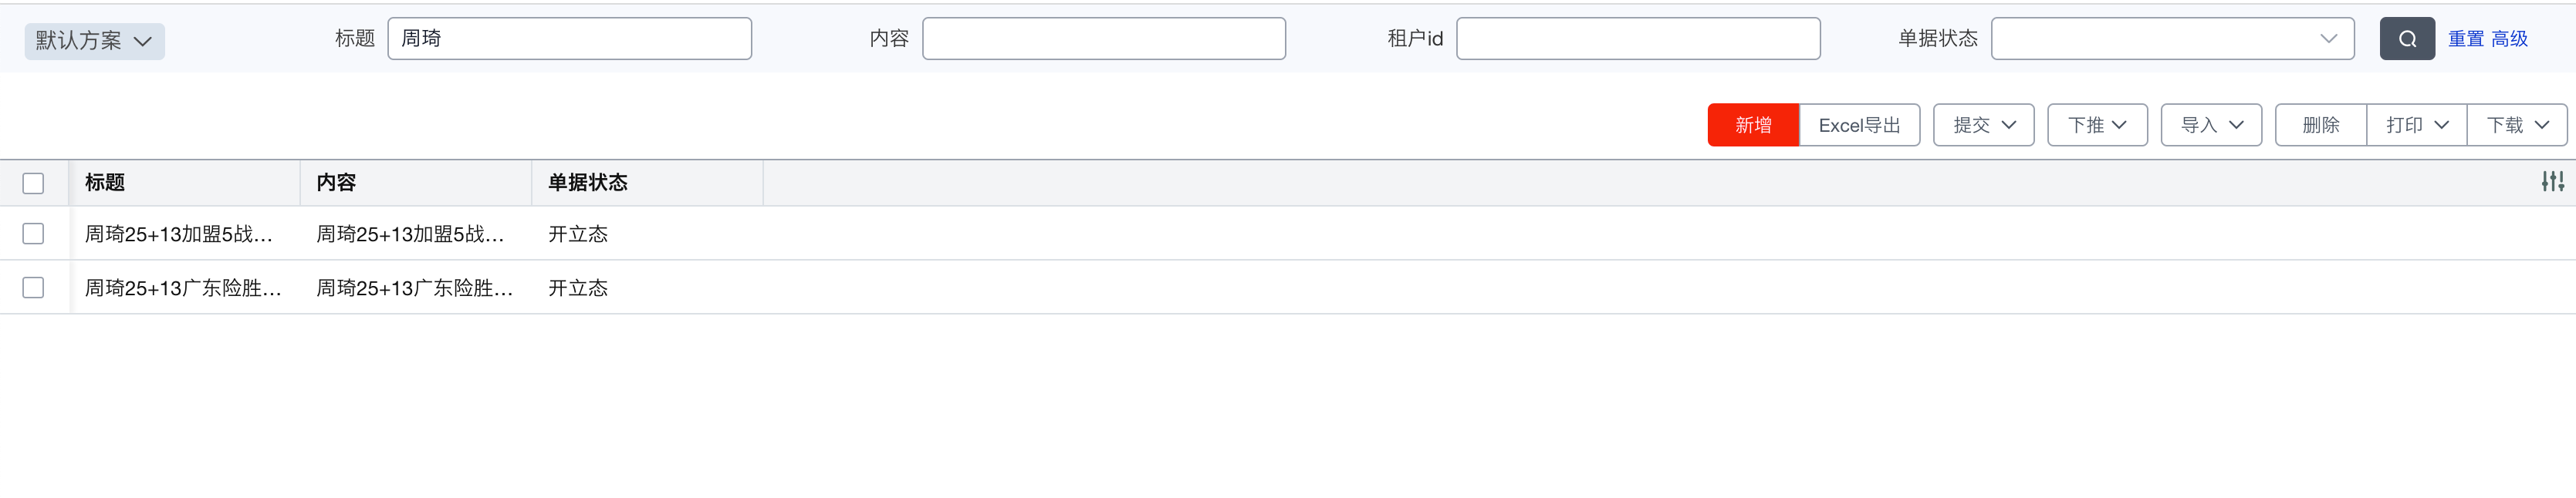Check the 周琦25+13广东险胜 row checkbox
2576x498 pixels.
33,288
